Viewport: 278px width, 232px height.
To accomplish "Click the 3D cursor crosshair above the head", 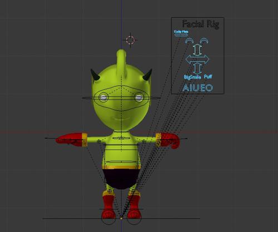I will click(x=130, y=40).
